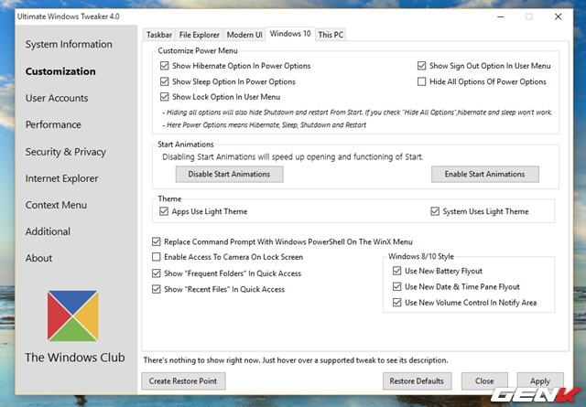The width and height of the screenshot is (586, 407).
Task: Open Additional section in sidebar
Action: coord(48,231)
